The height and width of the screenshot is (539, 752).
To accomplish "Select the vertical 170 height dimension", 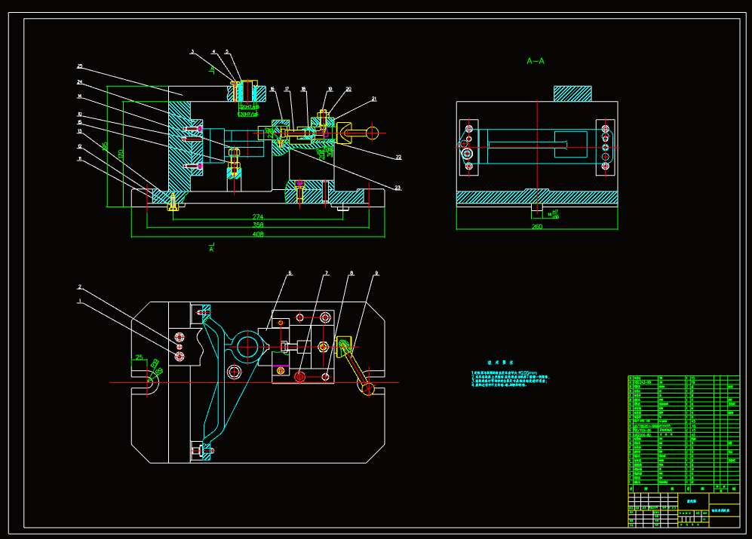I will click(x=121, y=155).
